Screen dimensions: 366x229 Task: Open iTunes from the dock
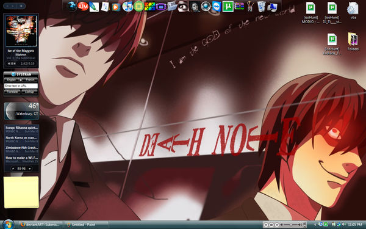[127, 7]
